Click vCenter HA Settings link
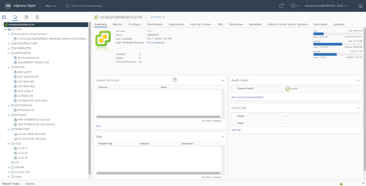The width and height of the screenshot is (366, 186). click(x=236, y=130)
